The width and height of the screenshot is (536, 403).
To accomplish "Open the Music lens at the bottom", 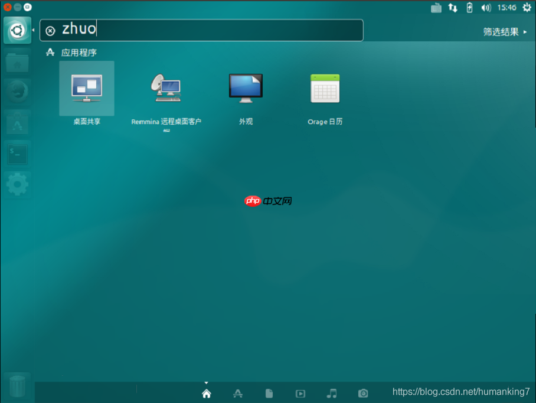I will pos(331,392).
